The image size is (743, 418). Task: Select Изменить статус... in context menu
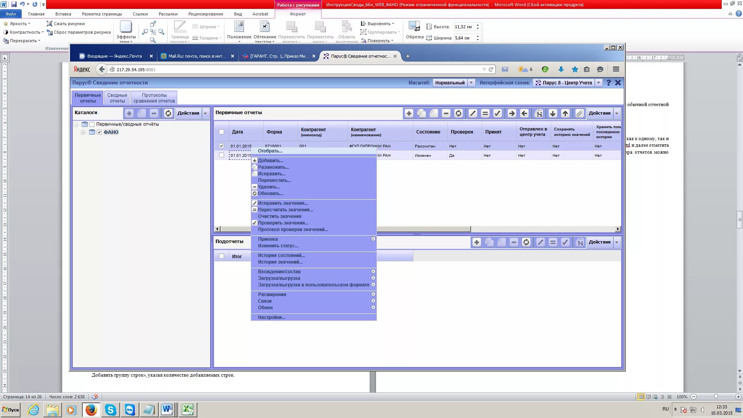pos(278,246)
